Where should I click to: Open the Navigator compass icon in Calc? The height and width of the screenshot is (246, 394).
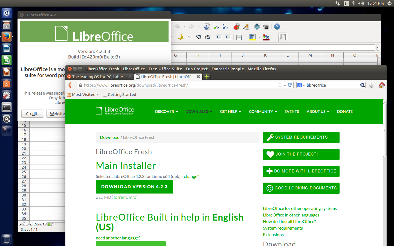tap(257, 27)
